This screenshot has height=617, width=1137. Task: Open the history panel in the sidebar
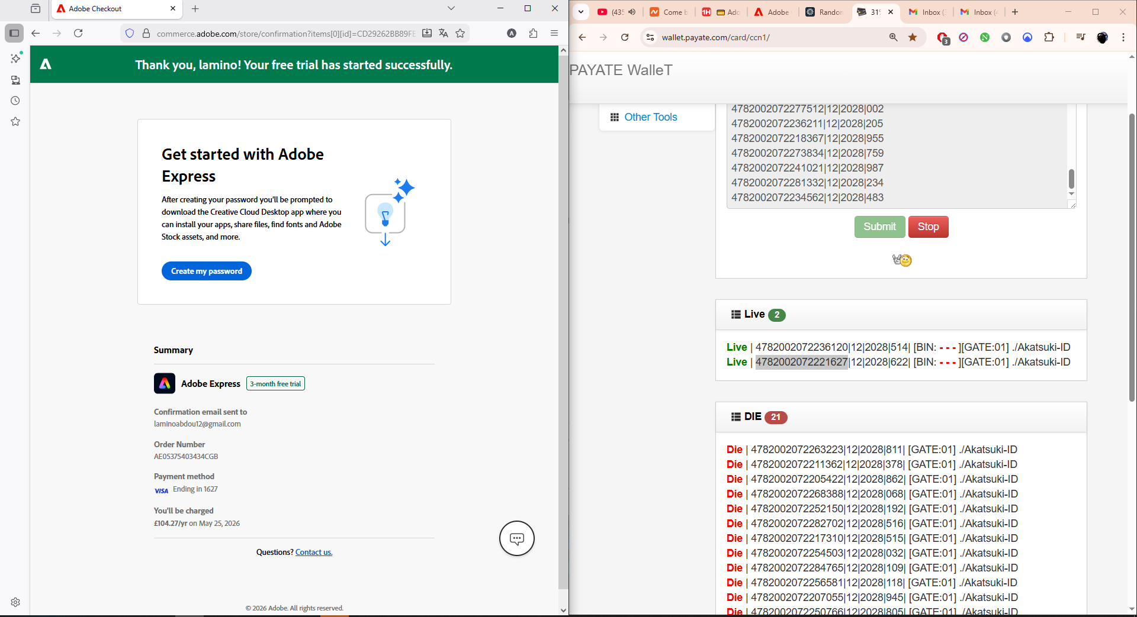15,101
